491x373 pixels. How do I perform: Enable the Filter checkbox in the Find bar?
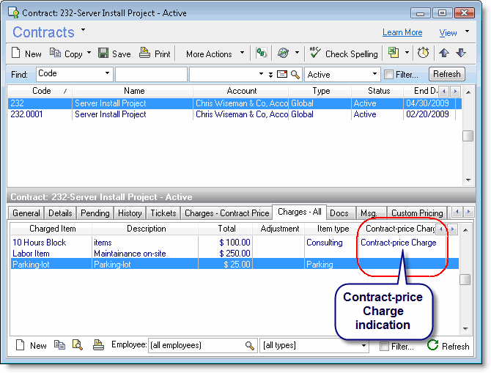click(388, 74)
